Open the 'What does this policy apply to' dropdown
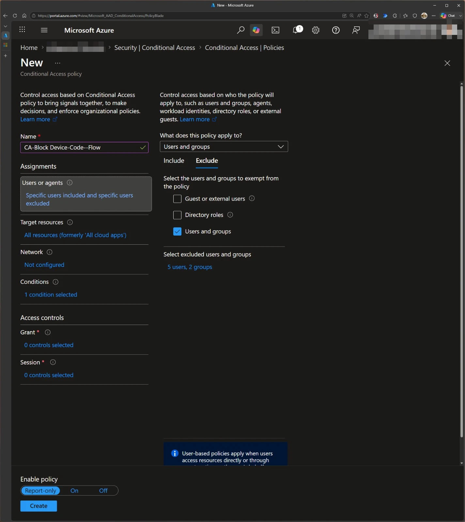This screenshot has width=465, height=522. coord(224,146)
